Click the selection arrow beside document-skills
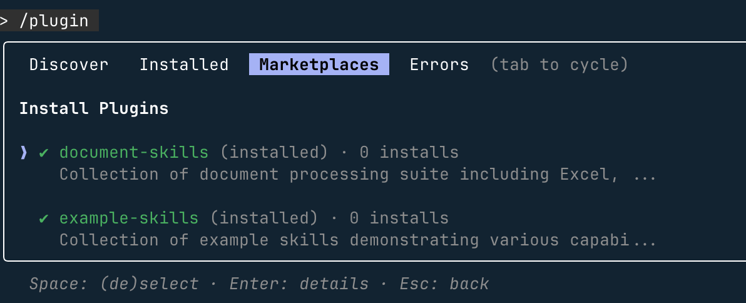Image resolution: width=746 pixels, height=303 pixels. point(24,152)
